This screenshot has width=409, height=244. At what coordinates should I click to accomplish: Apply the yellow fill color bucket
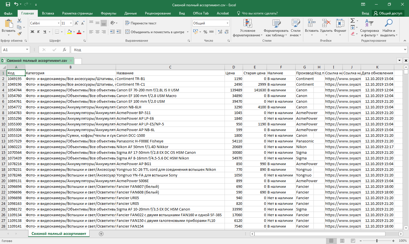click(69, 32)
